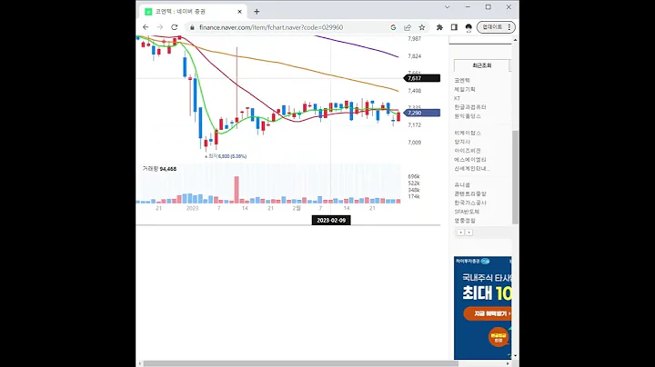The height and width of the screenshot is (367, 655).
Task: Click the horizontal scrollbar thumb
Action: 301,363
